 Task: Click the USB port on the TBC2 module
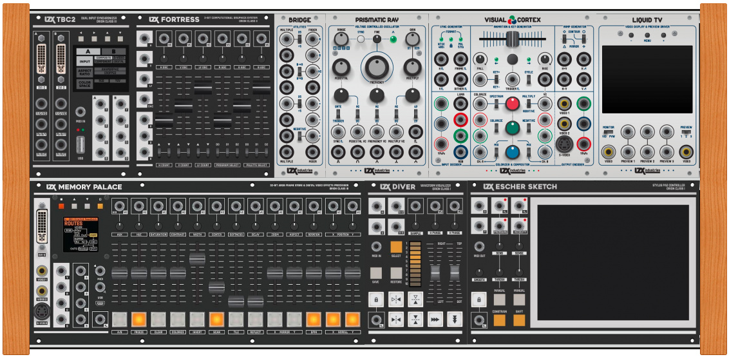[81, 144]
